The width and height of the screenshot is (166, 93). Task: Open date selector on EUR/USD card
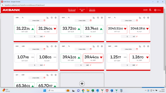point(36,49)
